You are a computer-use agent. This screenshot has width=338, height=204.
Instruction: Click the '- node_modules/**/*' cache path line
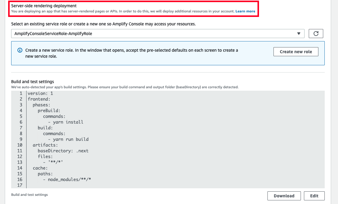tap(67, 179)
